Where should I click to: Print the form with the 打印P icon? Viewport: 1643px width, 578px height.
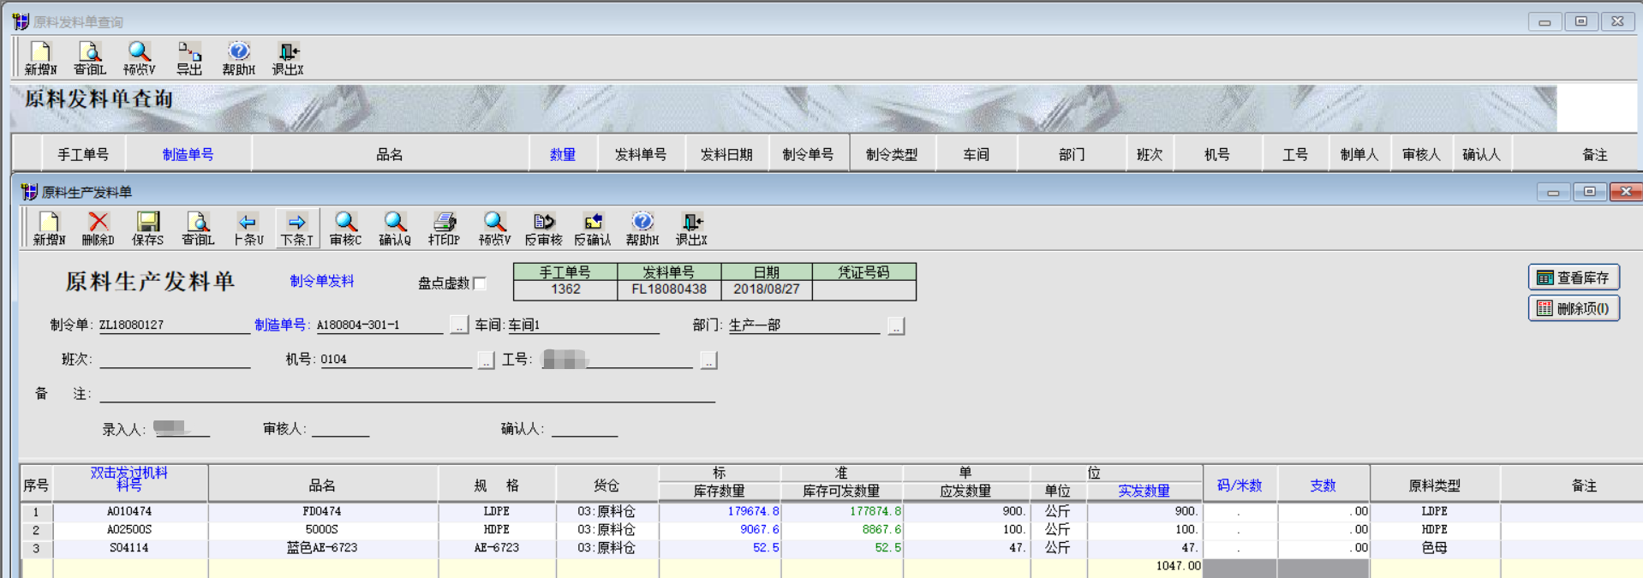(445, 229)
